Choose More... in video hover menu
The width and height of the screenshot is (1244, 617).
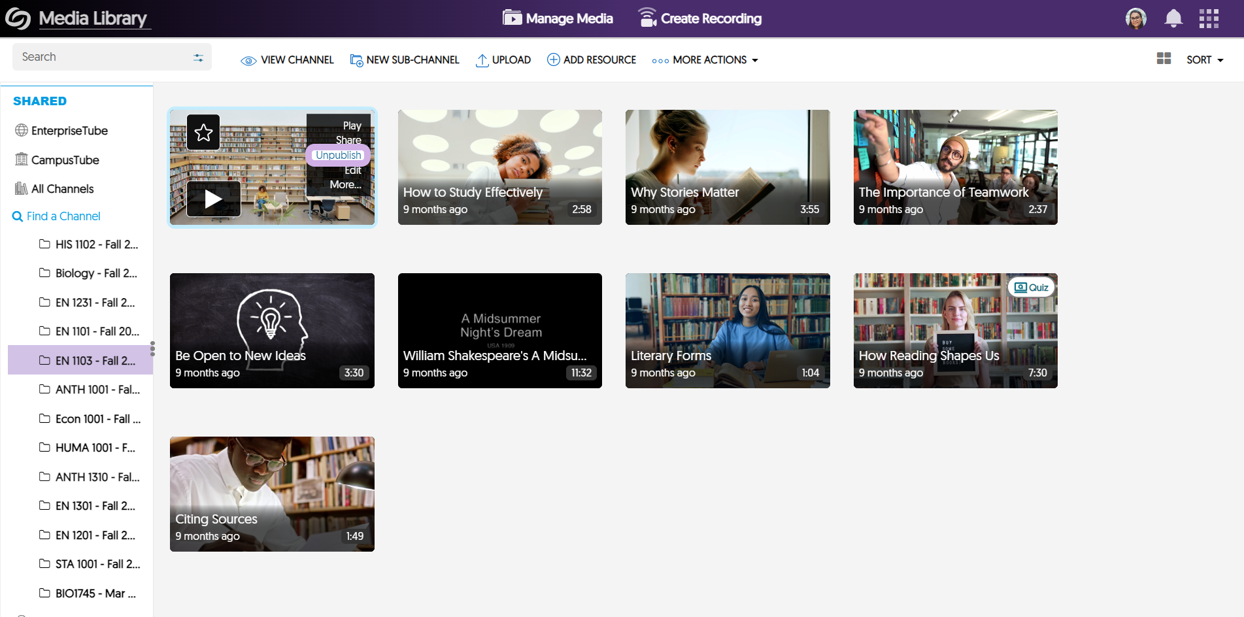[345, 185]
